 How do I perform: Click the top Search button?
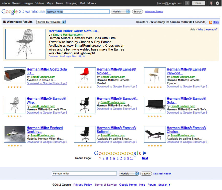coord(138,12)
